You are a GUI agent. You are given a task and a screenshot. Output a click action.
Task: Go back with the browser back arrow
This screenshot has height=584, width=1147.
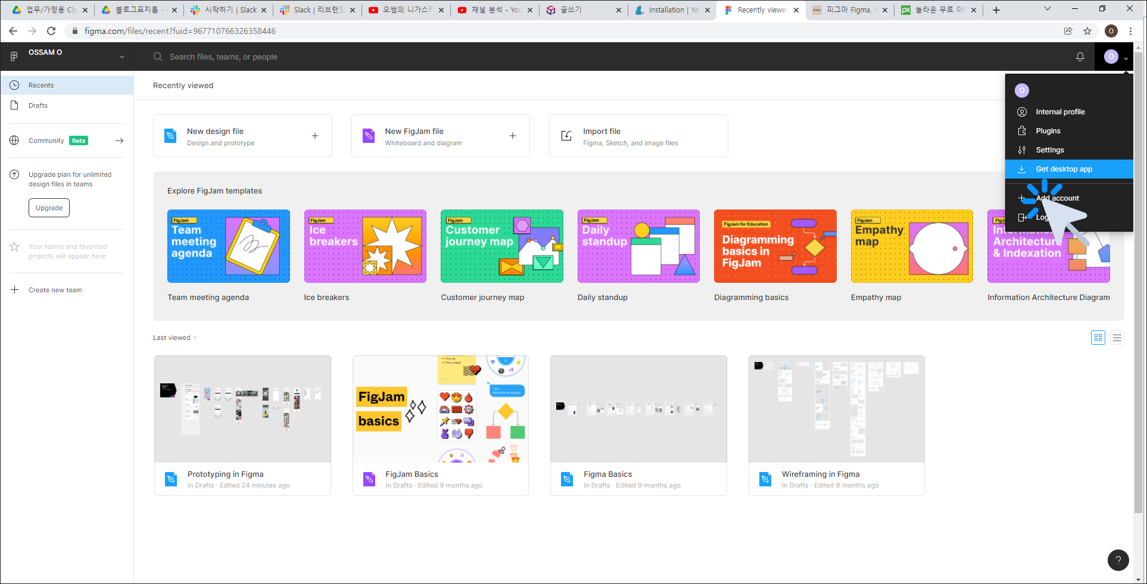(13, 31)
